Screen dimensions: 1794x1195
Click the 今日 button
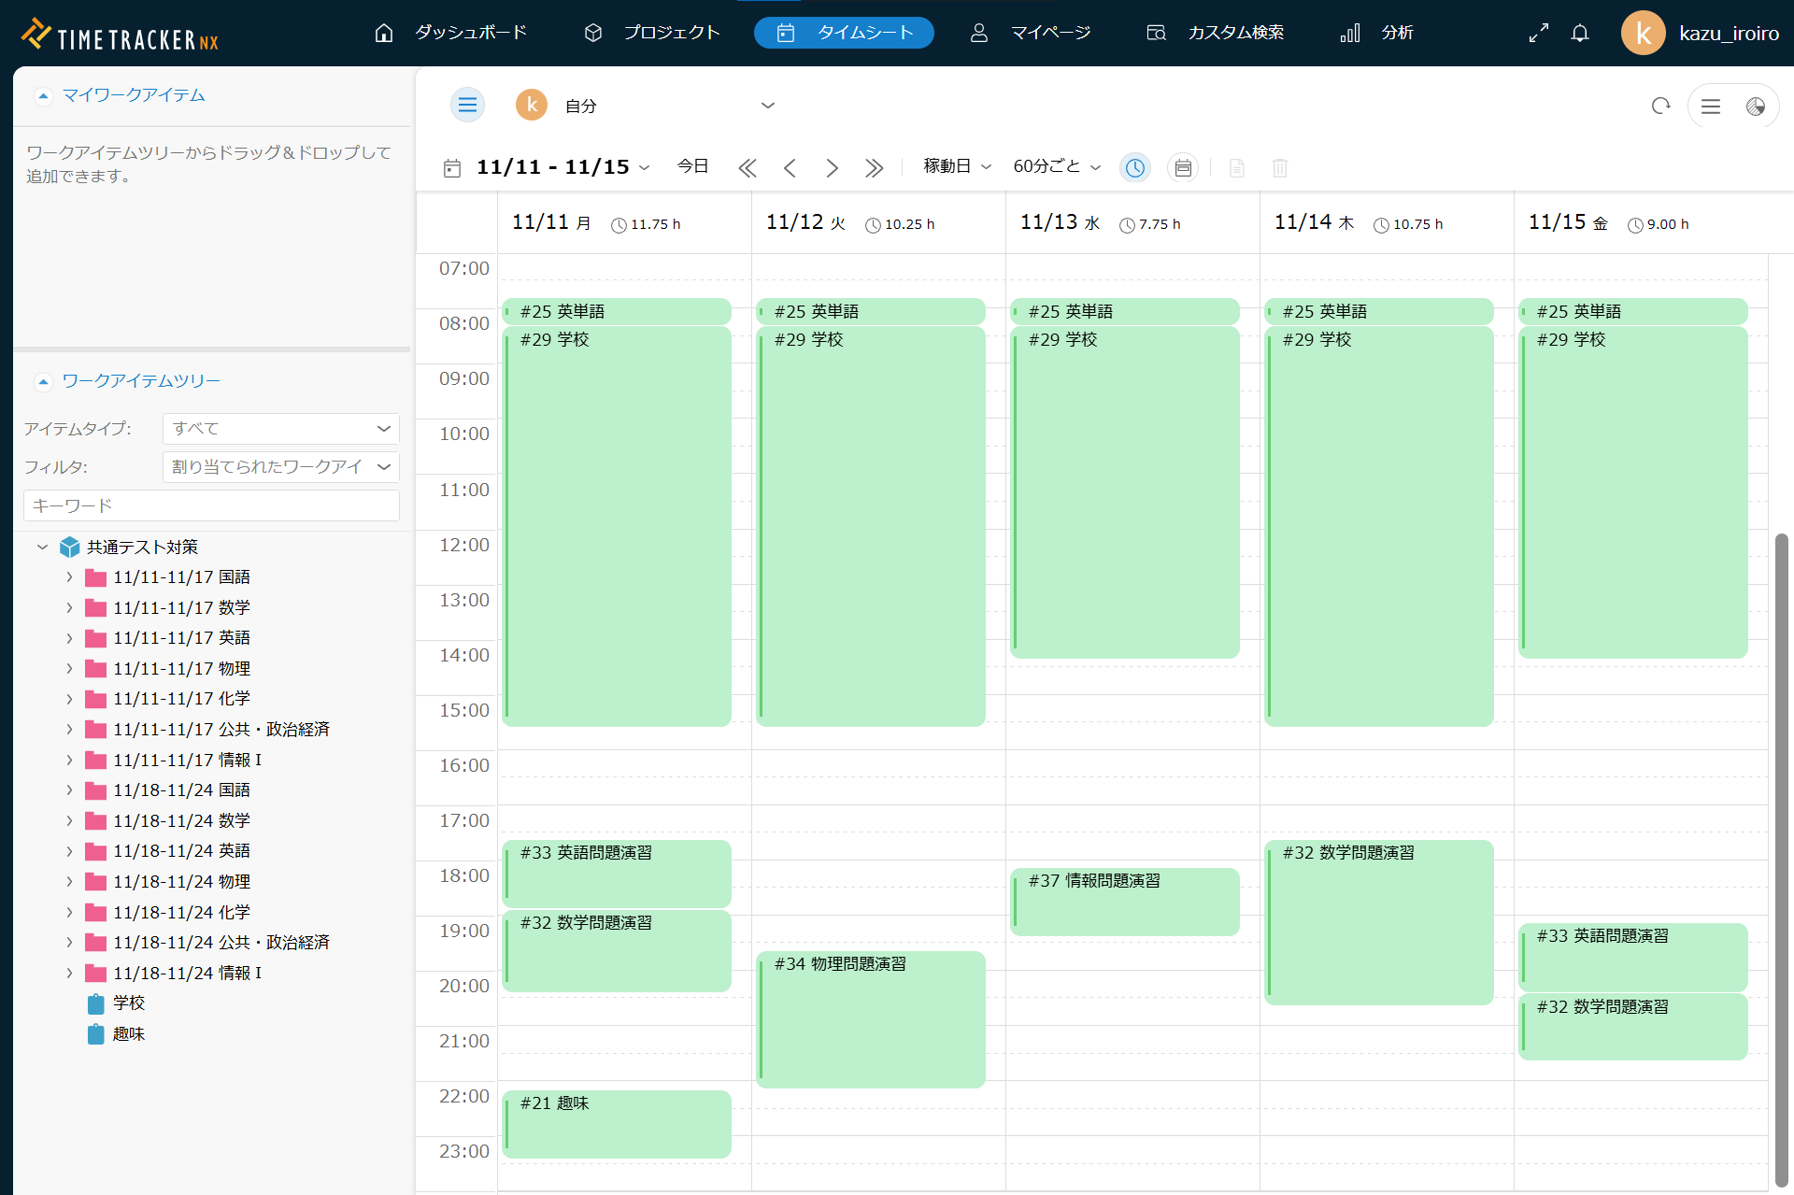[x=692, y=166]
